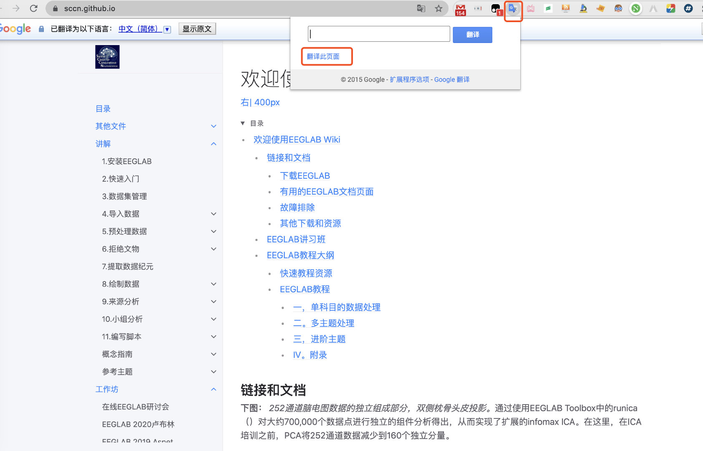703x451 pixels.
Task: Click the orange eye extension icon
Action: pos(601,8)
